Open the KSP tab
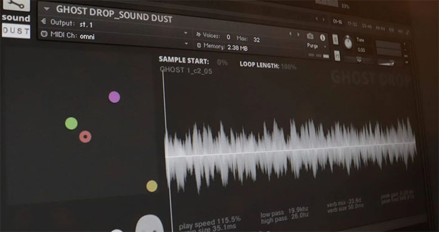This screenshot has width=439, height=232. 391,30
